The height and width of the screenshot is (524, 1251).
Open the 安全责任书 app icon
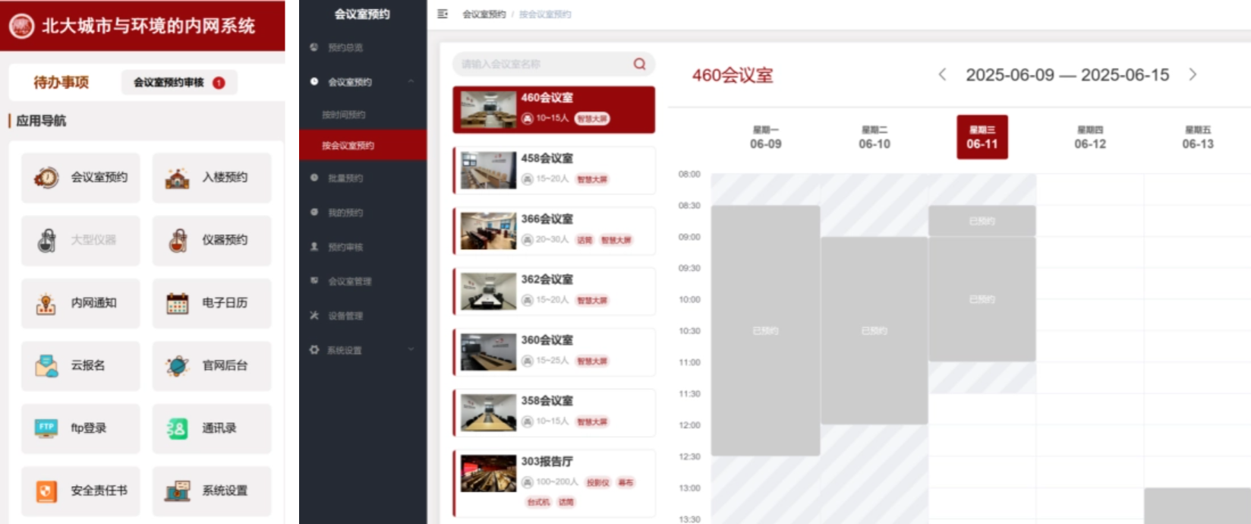pyautogui.click(x=80, y=491)
